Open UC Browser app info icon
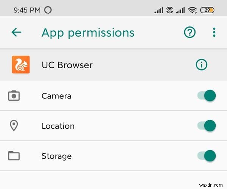The width and height of the screenshot is (227, 189). (202, 65)
